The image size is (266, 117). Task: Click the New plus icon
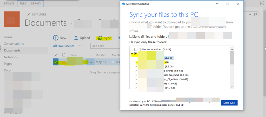pos(56,38)
